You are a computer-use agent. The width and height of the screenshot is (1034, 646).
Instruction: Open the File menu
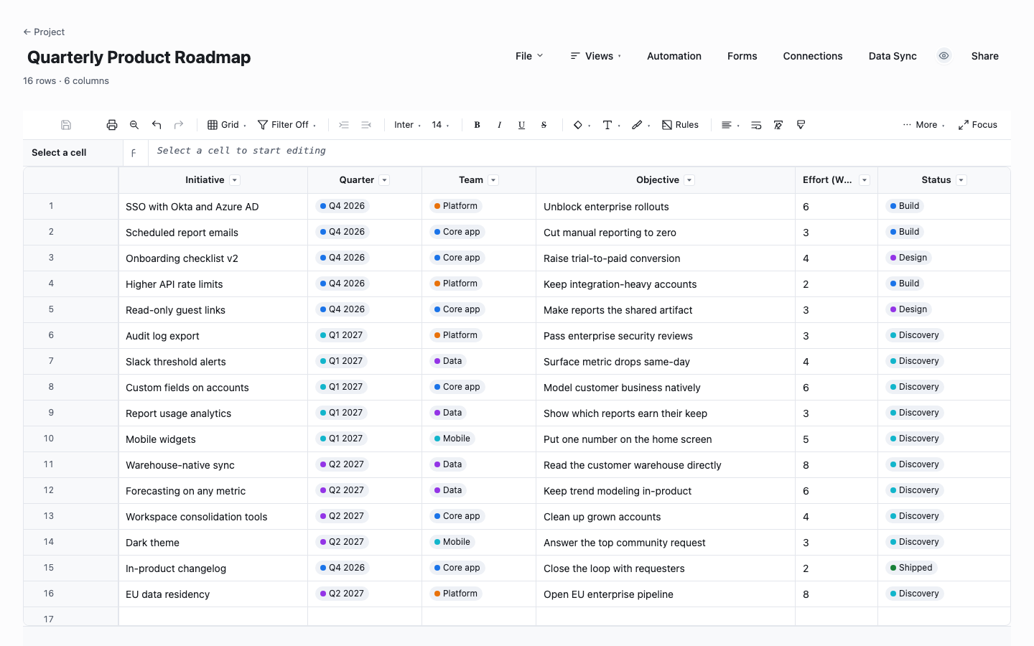[529, 56]
